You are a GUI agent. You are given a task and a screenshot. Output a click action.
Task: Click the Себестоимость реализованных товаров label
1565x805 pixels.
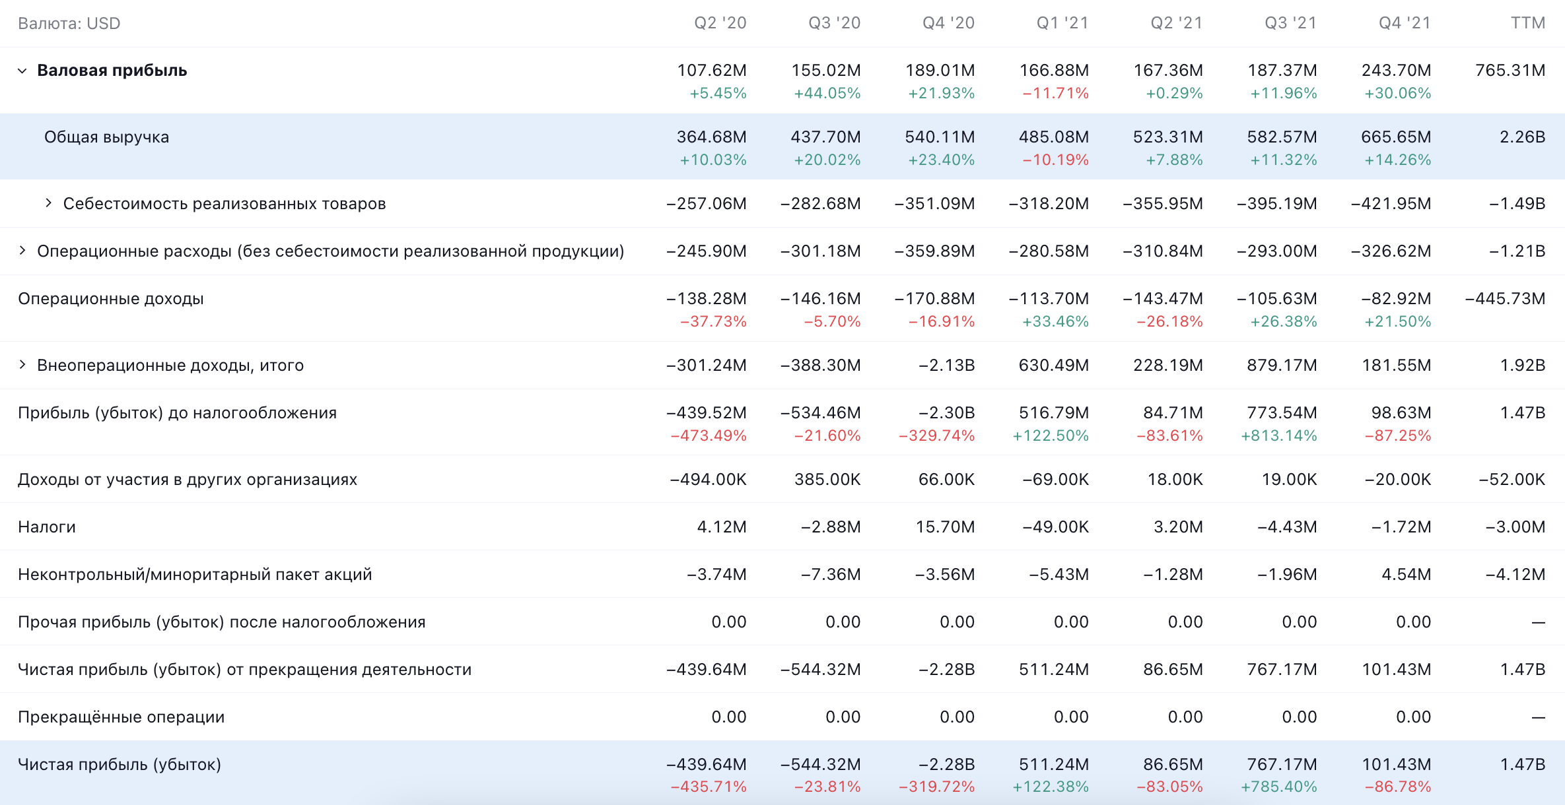(x=225, y=203)
